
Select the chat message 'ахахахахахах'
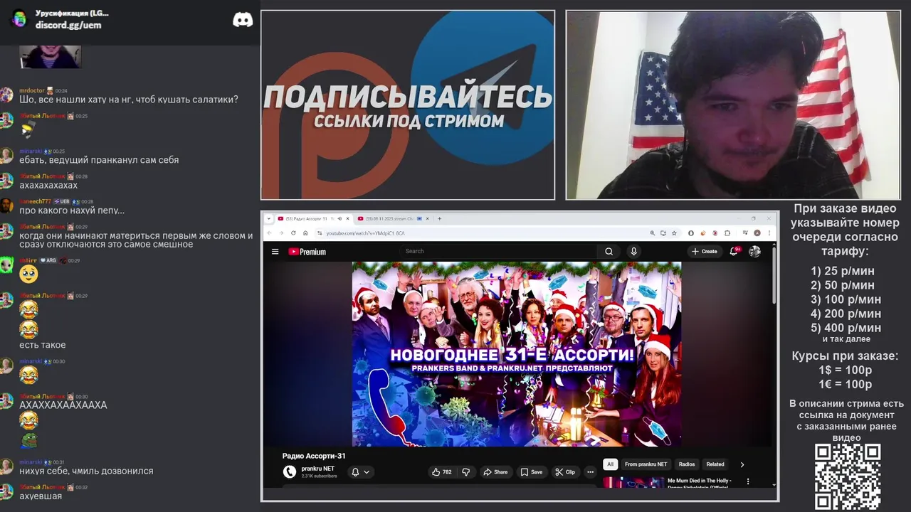click(48, 185)
